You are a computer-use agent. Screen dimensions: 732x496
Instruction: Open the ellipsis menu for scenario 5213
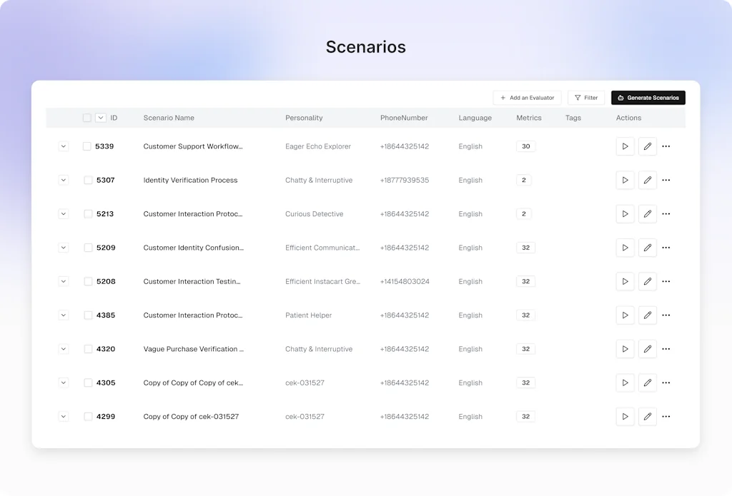tap(666, 213)
